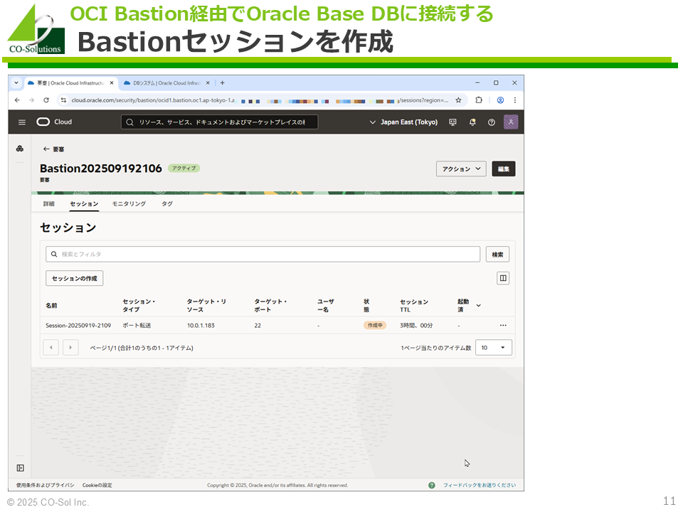Open the help question mark icon

(492, 122)
